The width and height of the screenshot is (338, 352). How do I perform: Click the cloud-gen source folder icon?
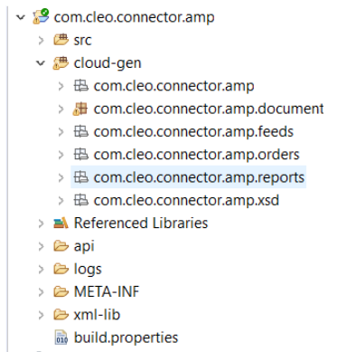61,63
